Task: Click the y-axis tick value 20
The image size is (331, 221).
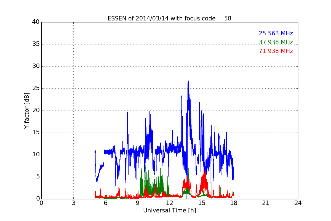Action: click(x=36, y=110)
